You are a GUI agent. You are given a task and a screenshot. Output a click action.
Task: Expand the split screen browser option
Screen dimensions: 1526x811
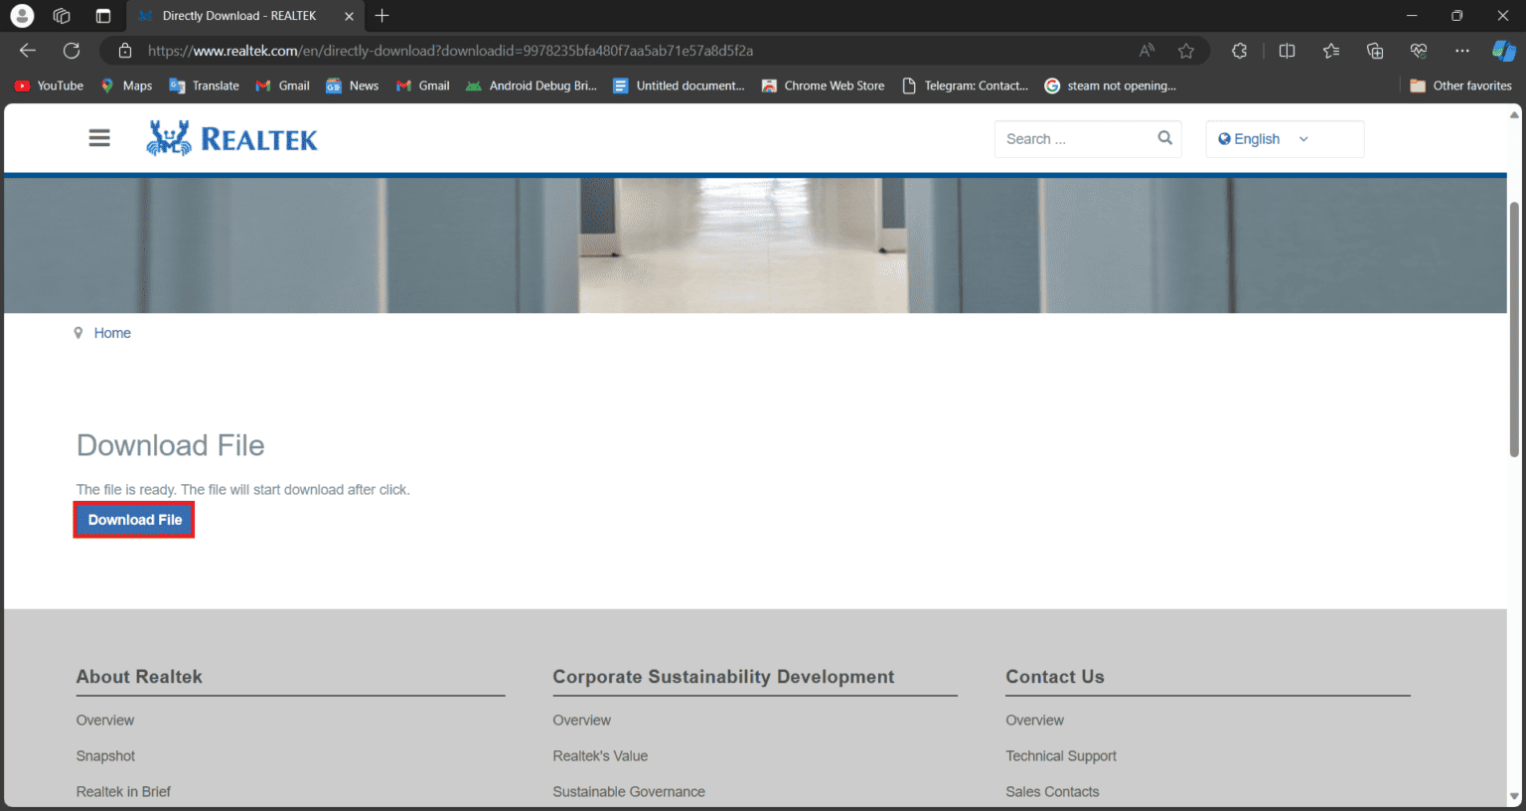tap(1285, 50)
